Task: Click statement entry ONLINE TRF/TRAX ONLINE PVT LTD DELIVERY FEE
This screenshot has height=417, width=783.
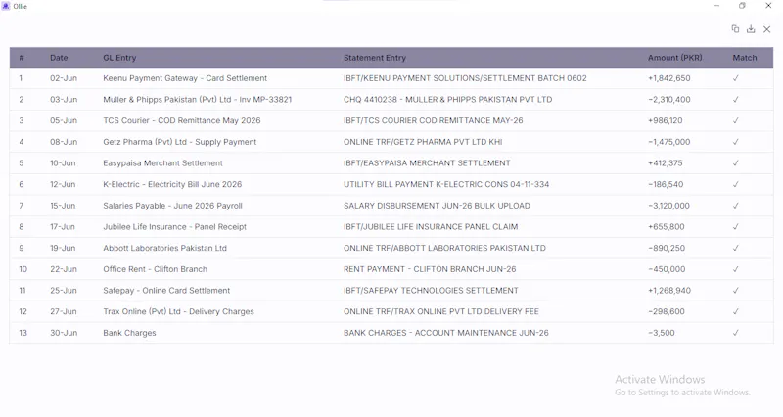Action: coord(441,311)
